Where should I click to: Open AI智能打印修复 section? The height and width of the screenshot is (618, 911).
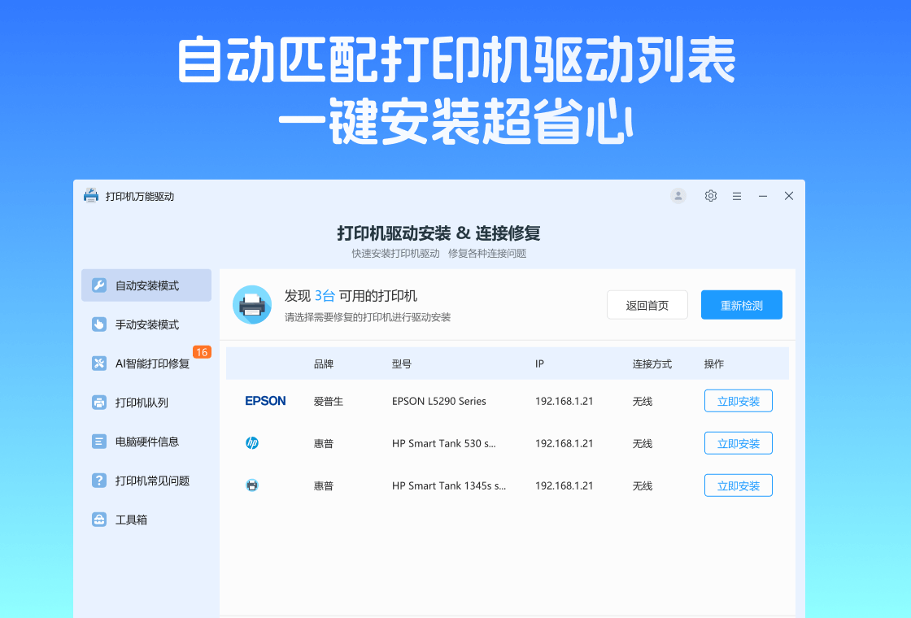point(146,363)
